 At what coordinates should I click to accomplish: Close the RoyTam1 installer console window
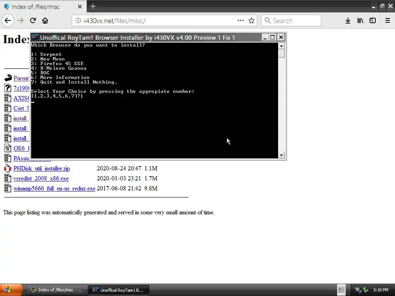281,37
